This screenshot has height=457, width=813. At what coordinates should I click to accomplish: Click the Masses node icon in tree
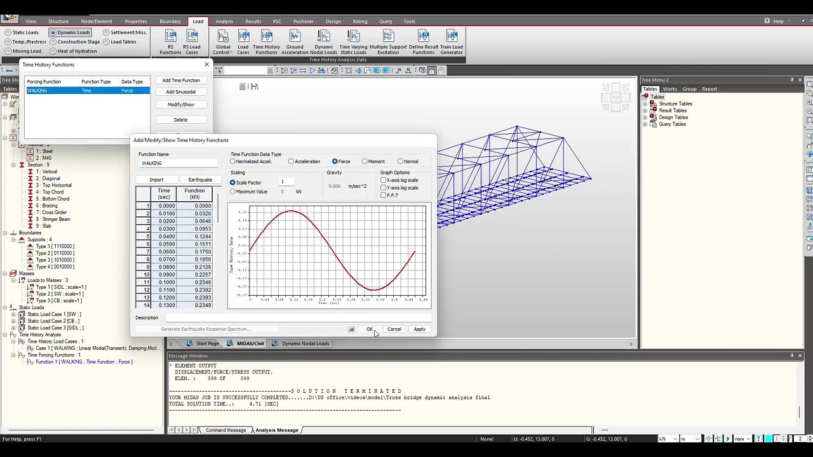[x=13, y=274]
